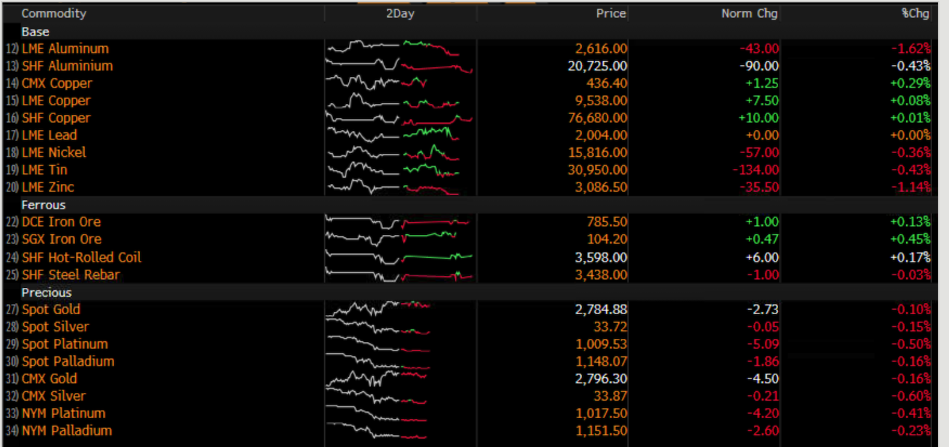The image size is (949, 447).
Task: Select Spot Gold price 2,784.88
Action: [601, 310]
